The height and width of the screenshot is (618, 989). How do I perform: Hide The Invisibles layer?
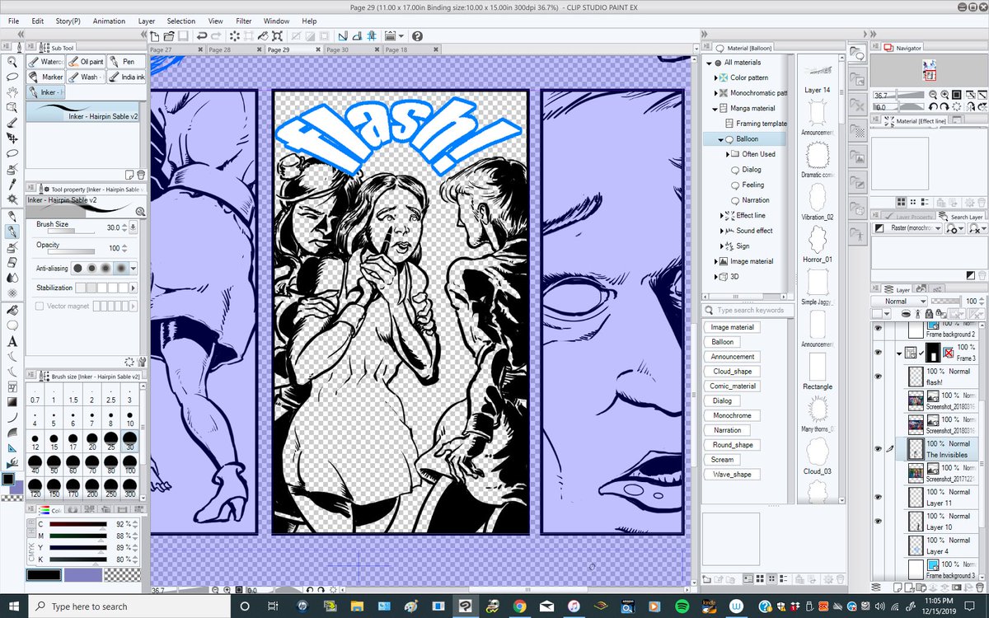click(x=878, y=449)
